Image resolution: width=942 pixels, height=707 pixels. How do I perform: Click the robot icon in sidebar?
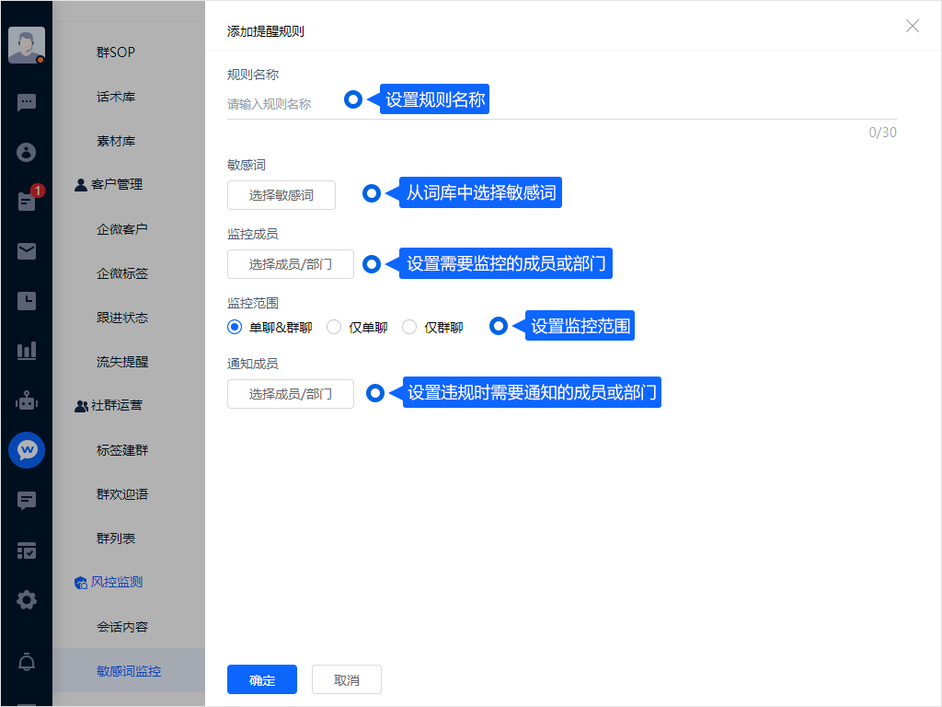coord(27,400)
